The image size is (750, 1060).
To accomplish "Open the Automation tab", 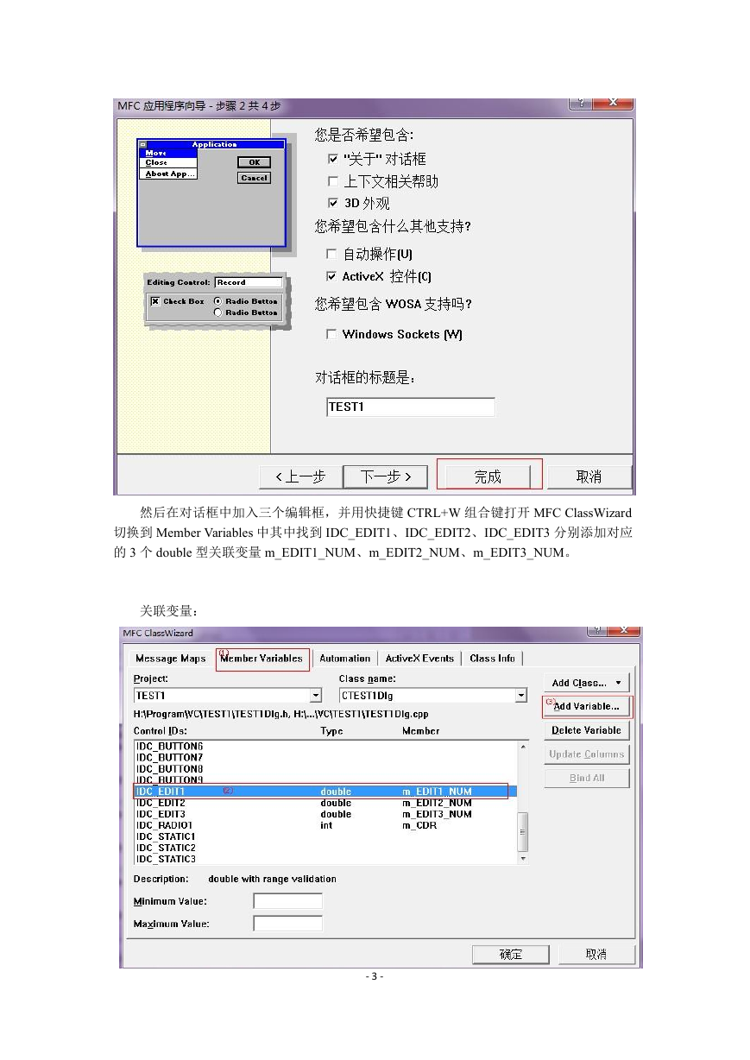I will 345,659.
